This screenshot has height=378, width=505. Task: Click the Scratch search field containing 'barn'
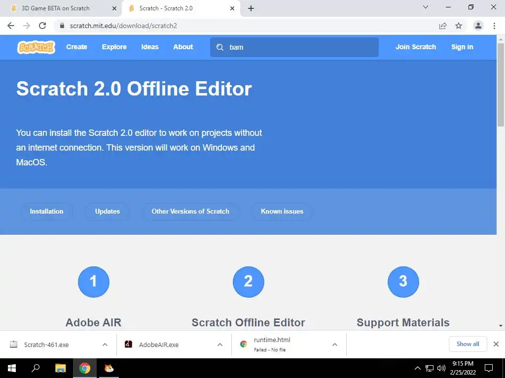tap(294, 47)
